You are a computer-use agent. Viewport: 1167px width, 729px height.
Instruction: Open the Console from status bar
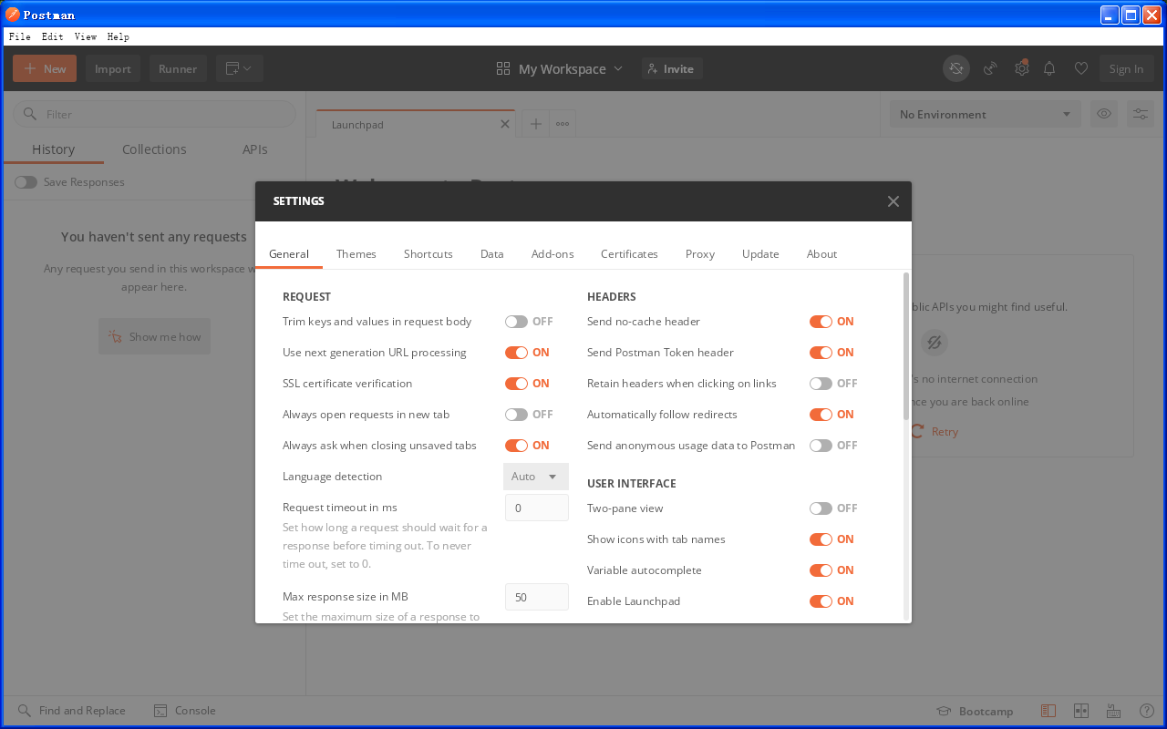185,711
